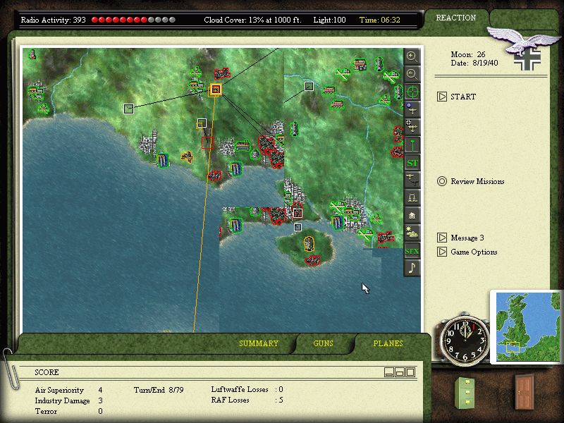Image resolution: width=564 pixels, height=423 pixels.
Task: Click the green signpost marker icon
Action: (x=412, y=145)
